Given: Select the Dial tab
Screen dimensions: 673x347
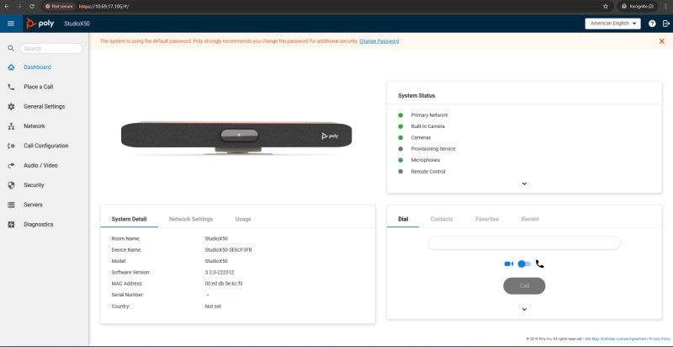Looking at the screenshot, I should tap(403, 219).
